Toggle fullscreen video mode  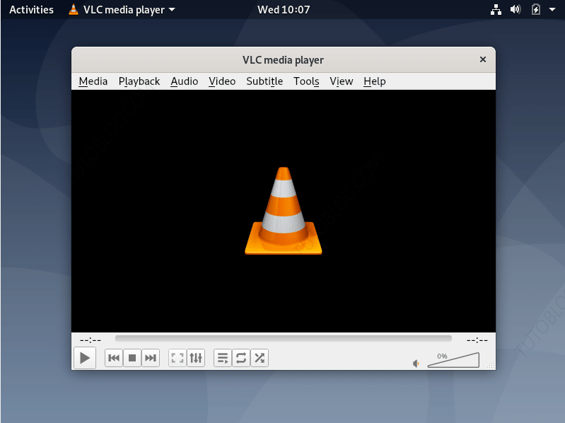(x=177, y=358)
